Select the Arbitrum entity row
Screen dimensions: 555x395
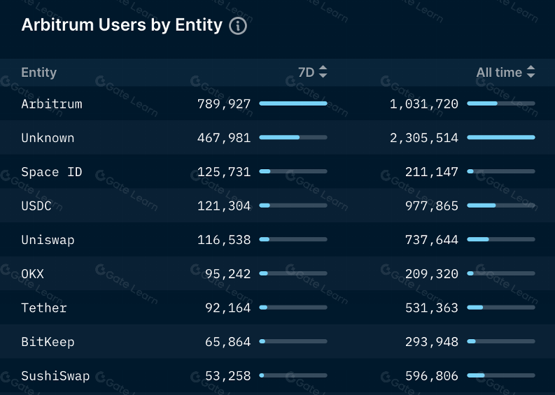(x=52, y=104)
